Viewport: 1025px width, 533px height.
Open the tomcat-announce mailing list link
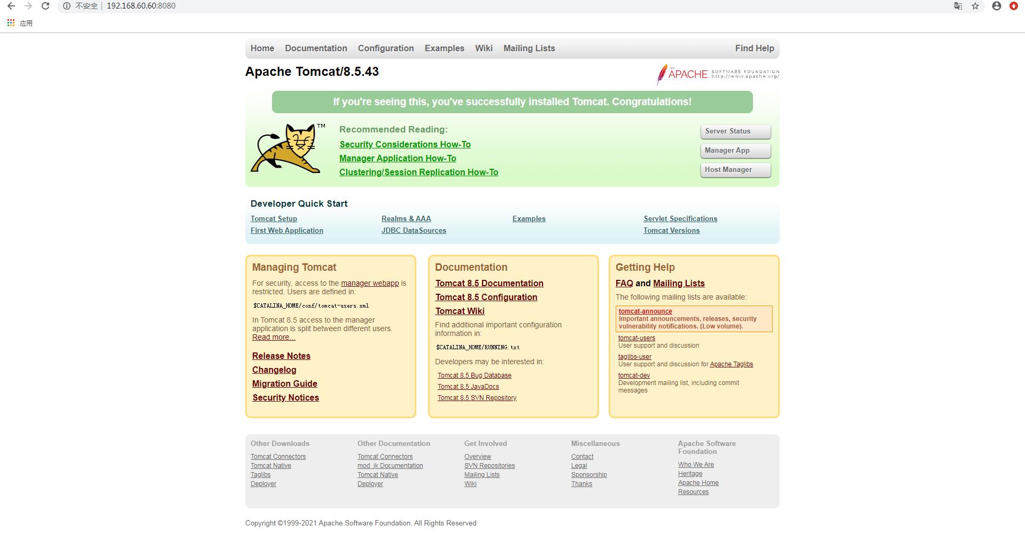[x=646, y=311]
